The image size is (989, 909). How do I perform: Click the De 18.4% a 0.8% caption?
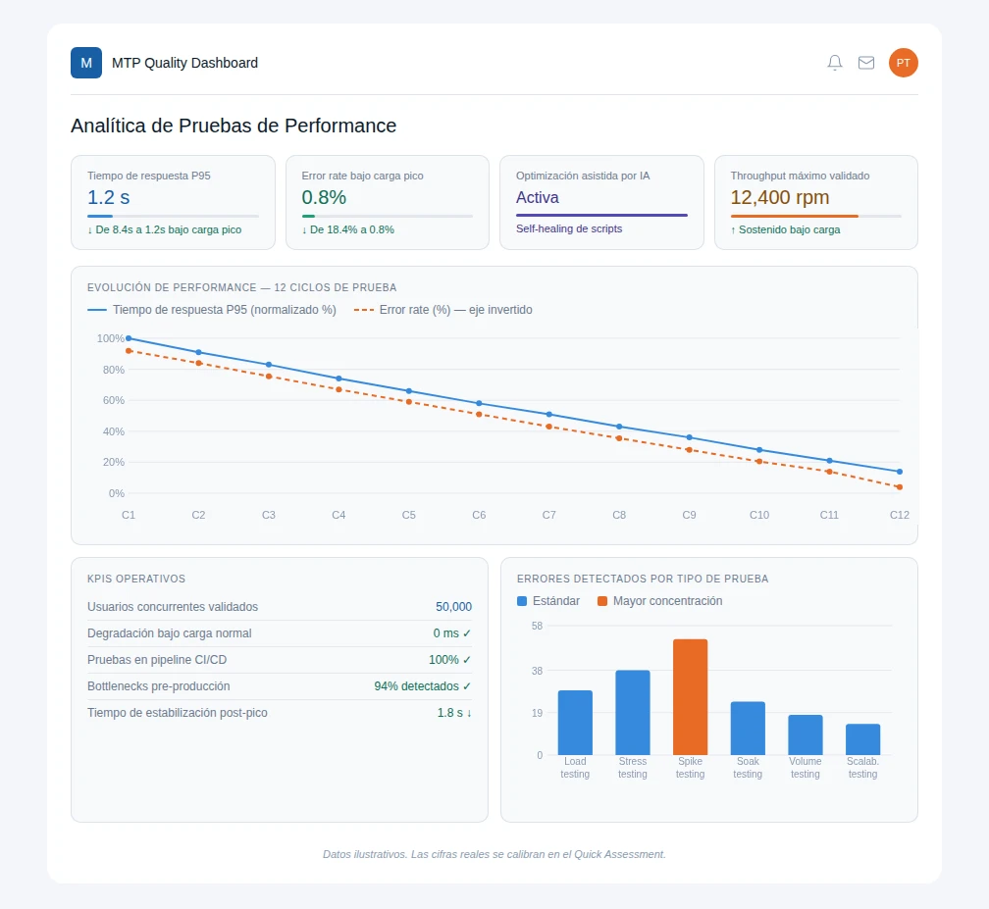click(x=347, y=230)
